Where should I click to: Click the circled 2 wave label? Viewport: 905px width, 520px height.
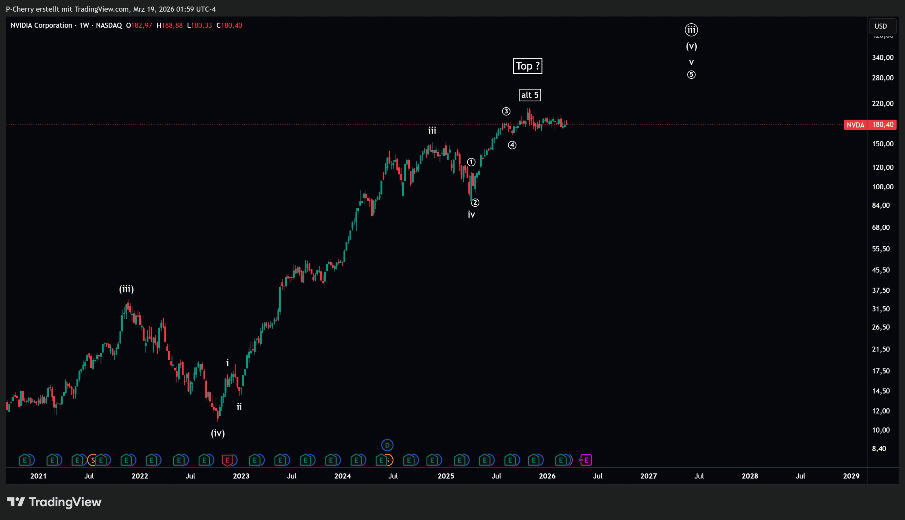[475, 203]
